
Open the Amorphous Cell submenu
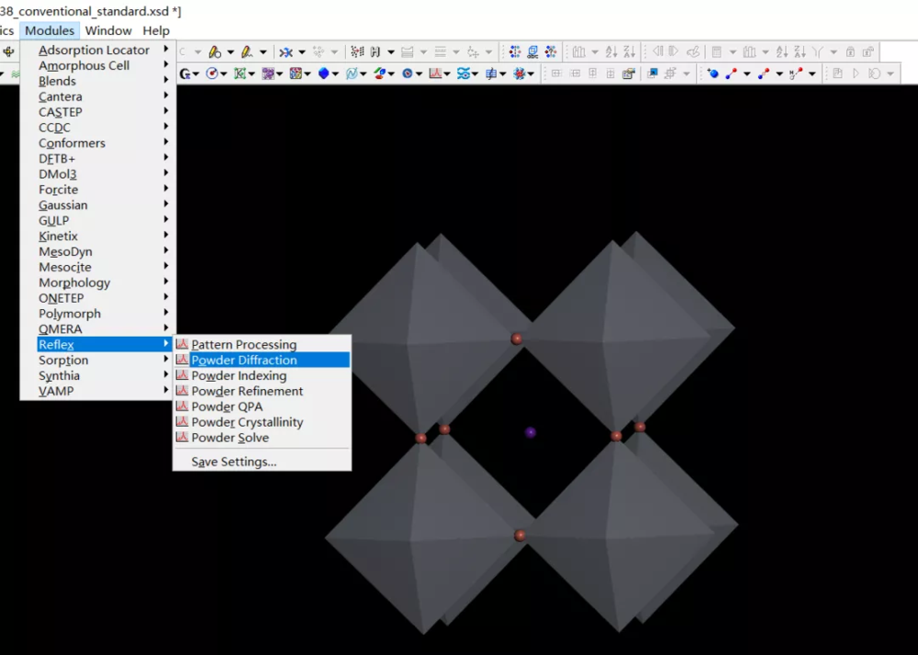pos(98,65)
